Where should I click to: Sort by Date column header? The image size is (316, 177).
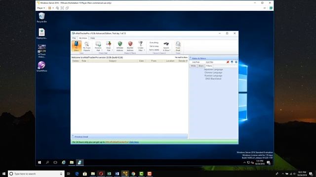142,61
